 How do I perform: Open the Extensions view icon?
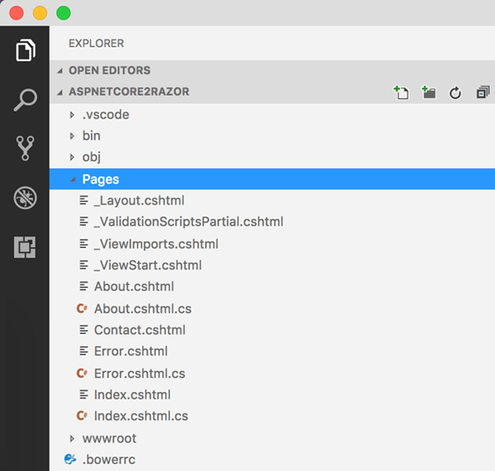pyautogui.click(x=25, y=247)
